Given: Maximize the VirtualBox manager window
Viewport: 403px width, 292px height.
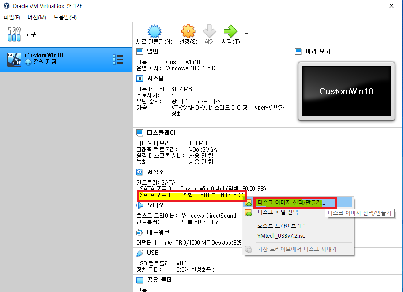Looking at the screenshot, I should click(371, 6).
